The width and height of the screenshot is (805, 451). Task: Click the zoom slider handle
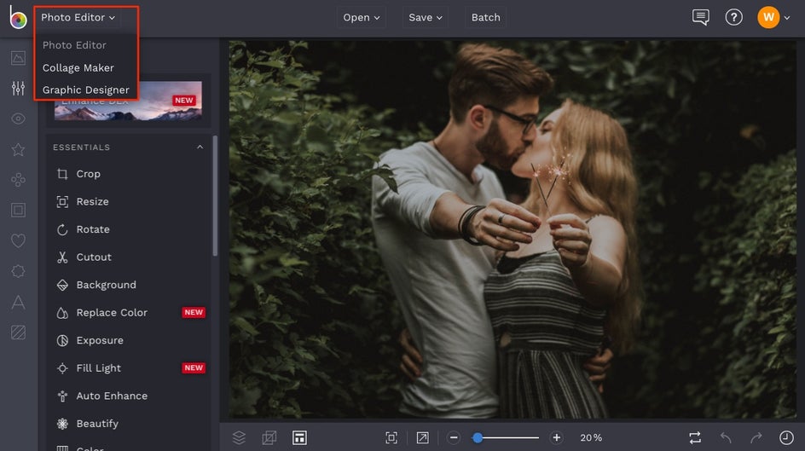(x=478, y=437)
